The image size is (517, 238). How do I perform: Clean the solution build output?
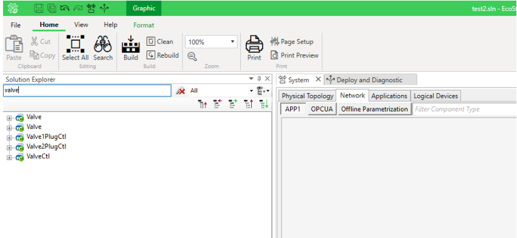tap(160, 41)
